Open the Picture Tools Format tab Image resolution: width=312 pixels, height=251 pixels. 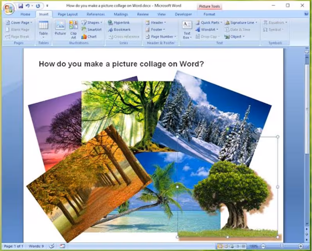pyautogui.click(x=209, y=14)
